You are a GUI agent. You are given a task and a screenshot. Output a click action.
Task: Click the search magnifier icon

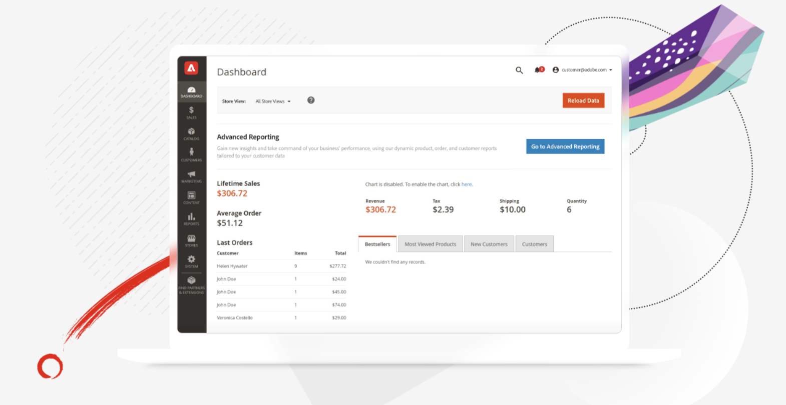(x=519, y=70)
